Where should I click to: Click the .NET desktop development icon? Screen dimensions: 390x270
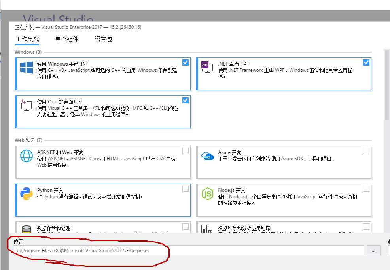[x=207, y=67]
